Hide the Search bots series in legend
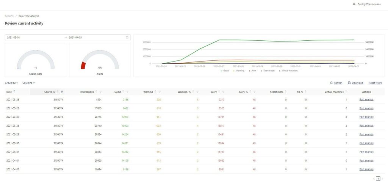The image size is (388, 182). coord(269,71)
